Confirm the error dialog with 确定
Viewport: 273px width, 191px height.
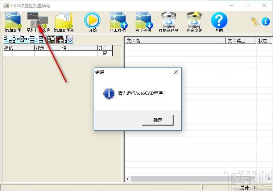(158, 120)
